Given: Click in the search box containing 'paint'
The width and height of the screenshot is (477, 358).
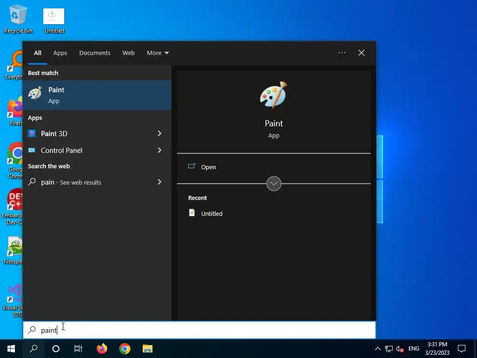Looking at the screenshot, I should click(199, 330).
